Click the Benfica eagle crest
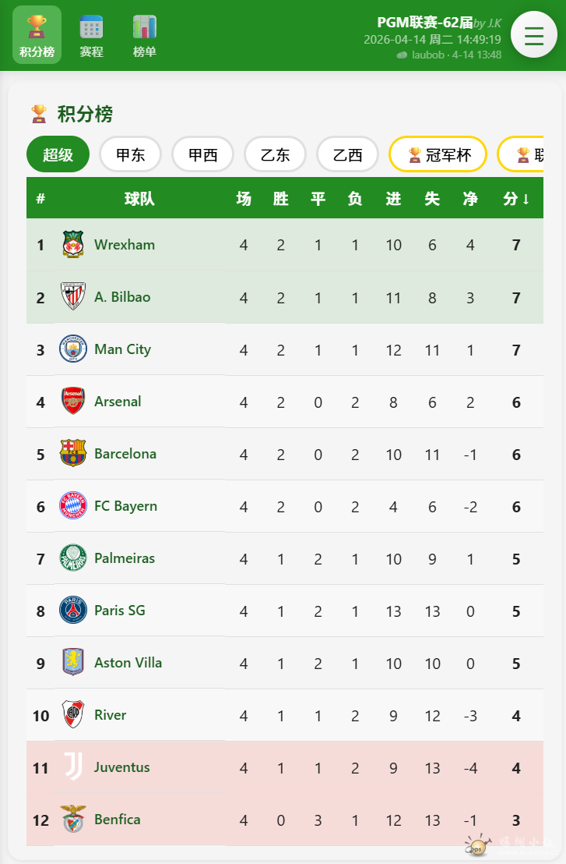Image resolution: width=566 pixels, height=864 pixels. [73, 820]
